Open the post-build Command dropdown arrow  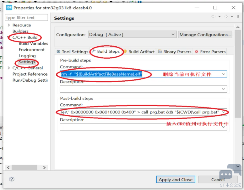click(x=224, y=112)
